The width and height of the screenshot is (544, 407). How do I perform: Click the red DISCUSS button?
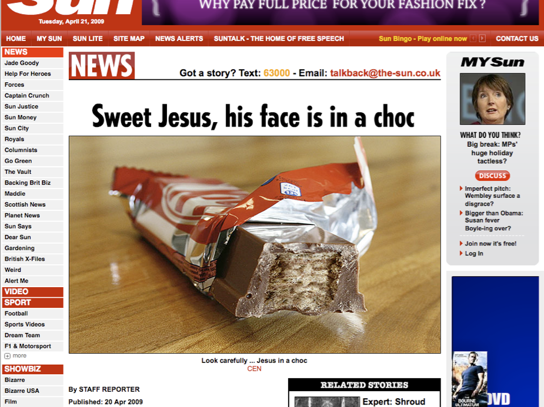[x=492, y=176]
